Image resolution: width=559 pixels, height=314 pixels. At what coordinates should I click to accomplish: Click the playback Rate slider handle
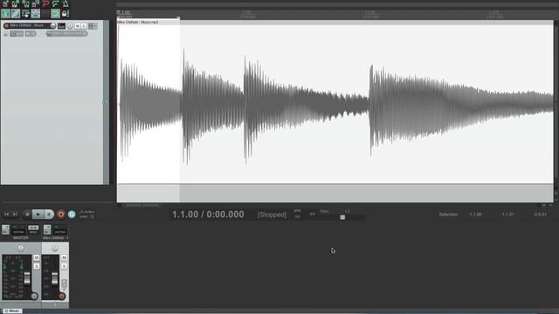342,217
